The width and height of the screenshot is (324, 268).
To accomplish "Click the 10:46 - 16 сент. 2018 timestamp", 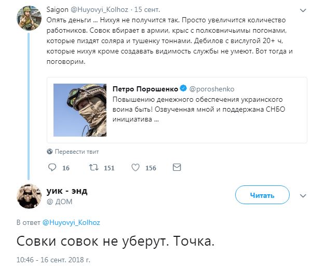I will [x=53, y=260].
